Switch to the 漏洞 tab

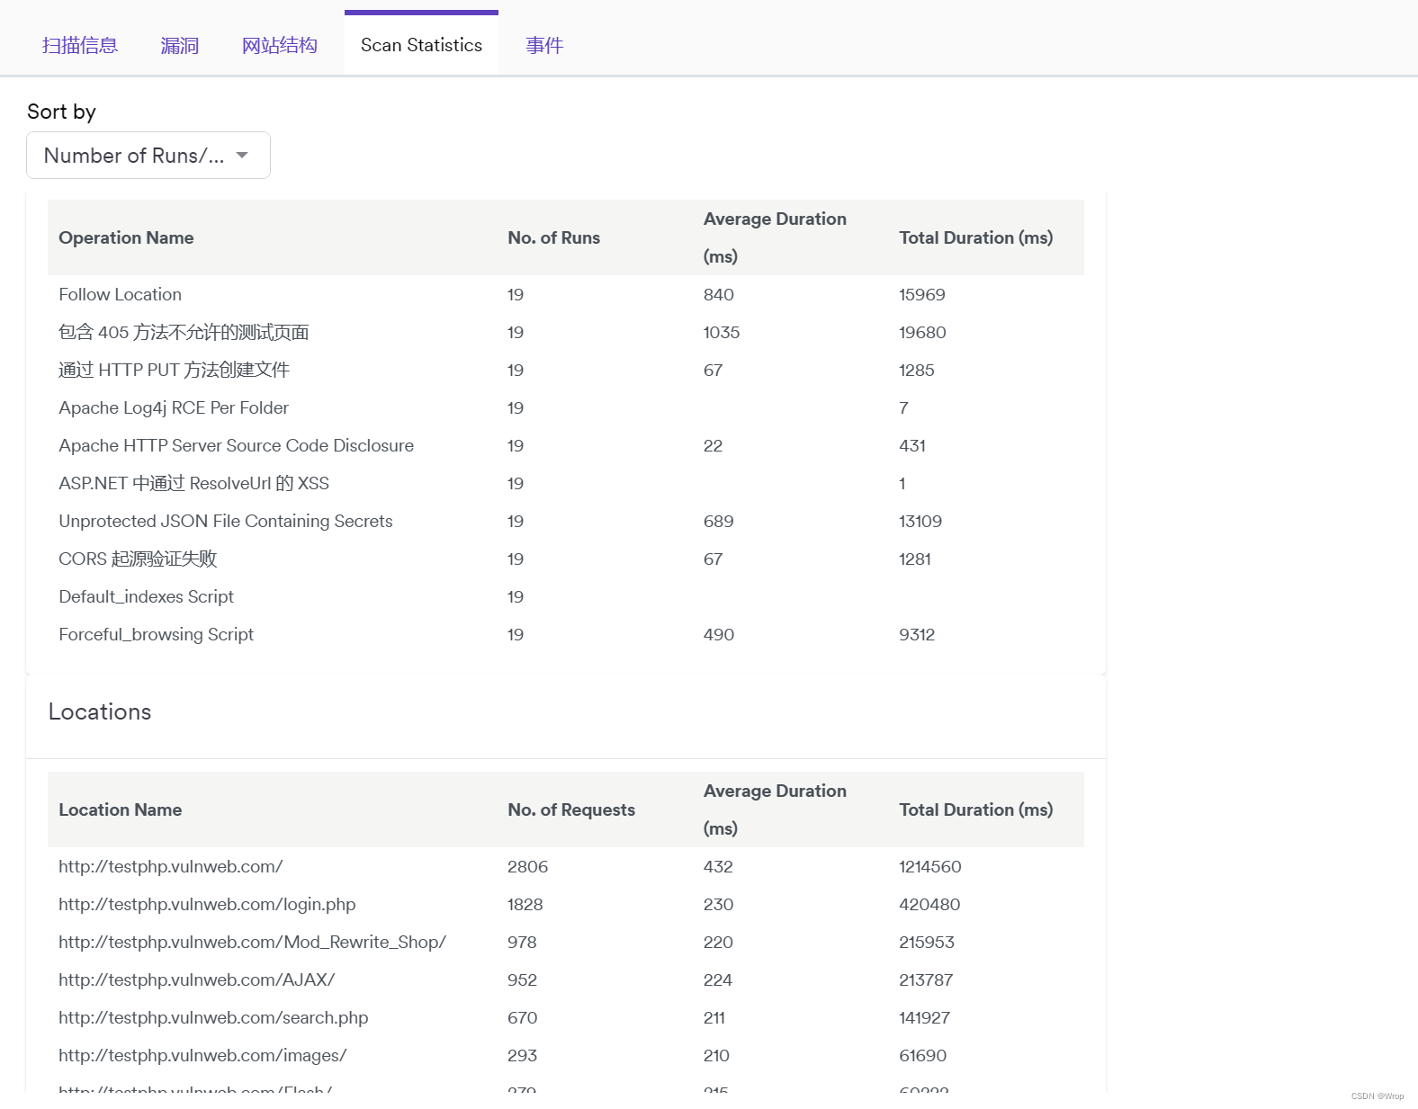(x=179, y=46)
